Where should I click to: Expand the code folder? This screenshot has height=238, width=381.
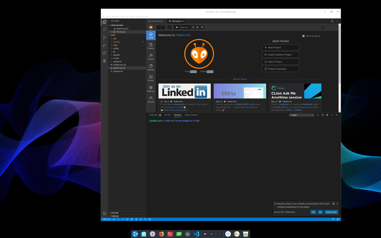(127, 45)
